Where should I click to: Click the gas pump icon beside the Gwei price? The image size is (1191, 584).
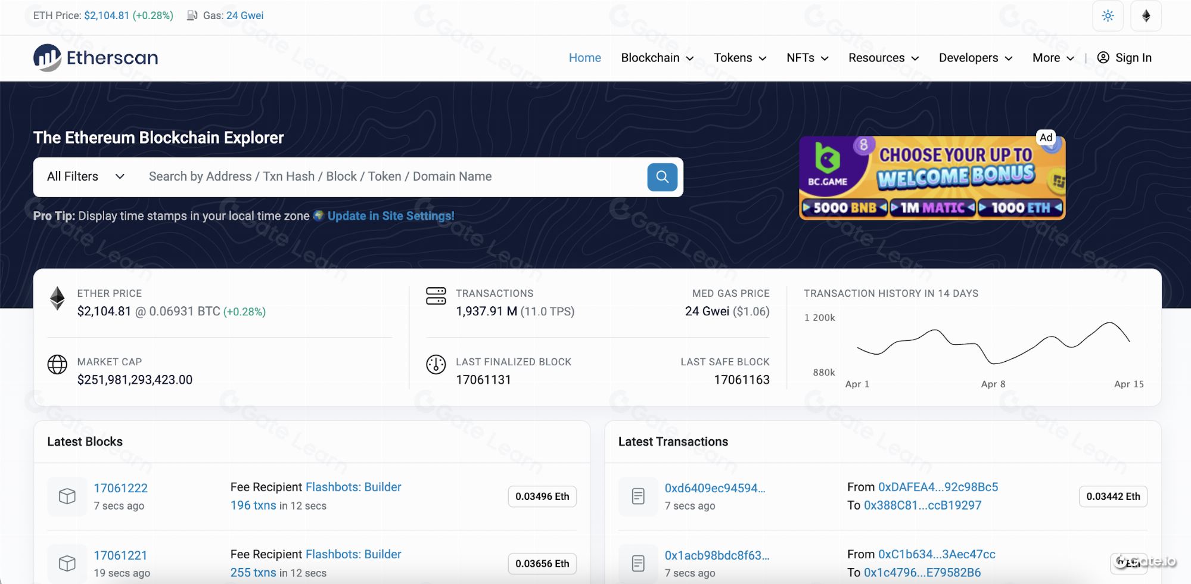coord(192,15)
